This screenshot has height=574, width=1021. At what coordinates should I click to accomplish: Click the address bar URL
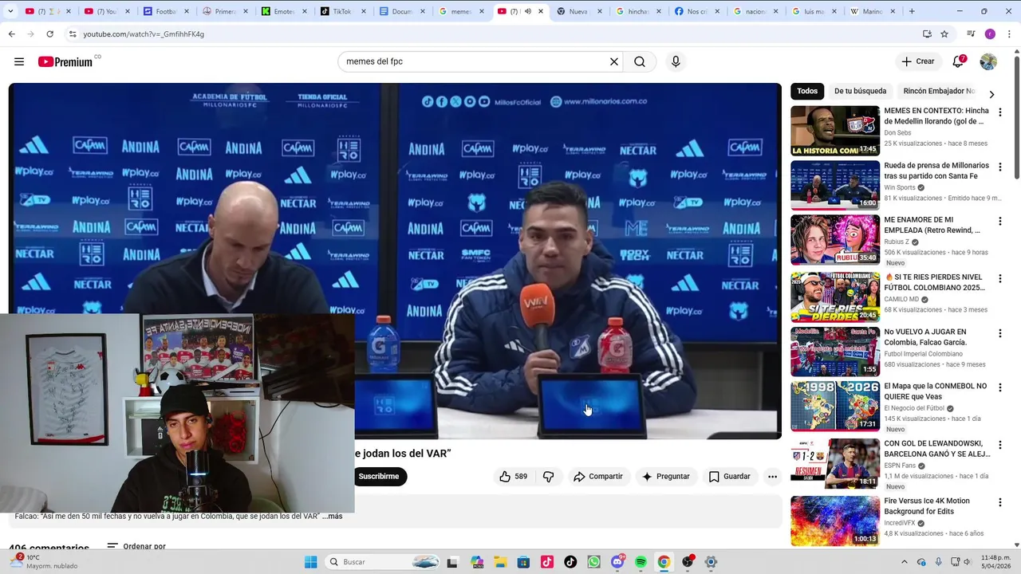click(144, 34)
